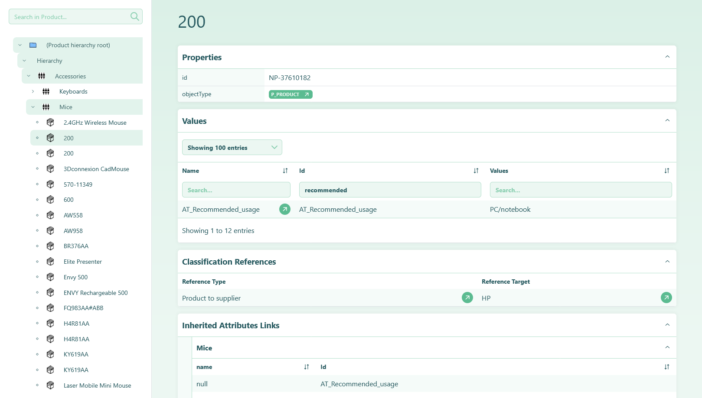This screenshot has height=398, width=702.
Task: Collapse the Accessories tree node
Action: coord(29,76)
